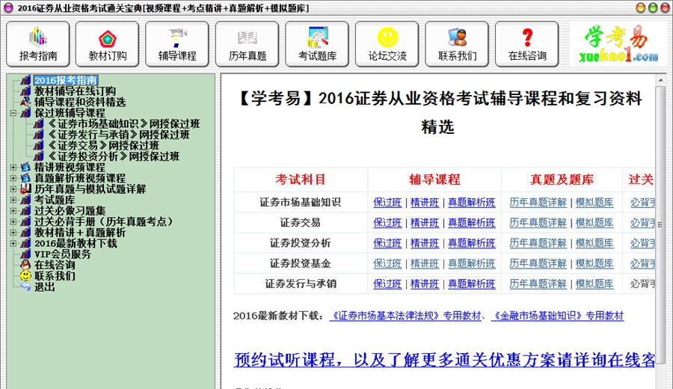Open 精讲班 link for 证券投资基金
The width and height of the screenshot is (673, 389).
[425, 263]
